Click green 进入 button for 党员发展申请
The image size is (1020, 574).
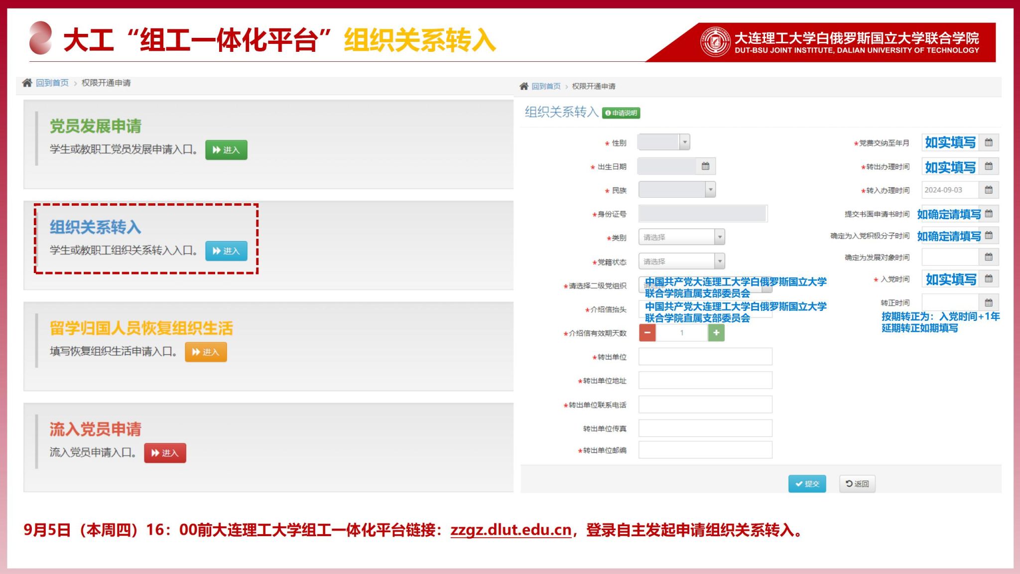pyautogui.click(x=226, y=150)
